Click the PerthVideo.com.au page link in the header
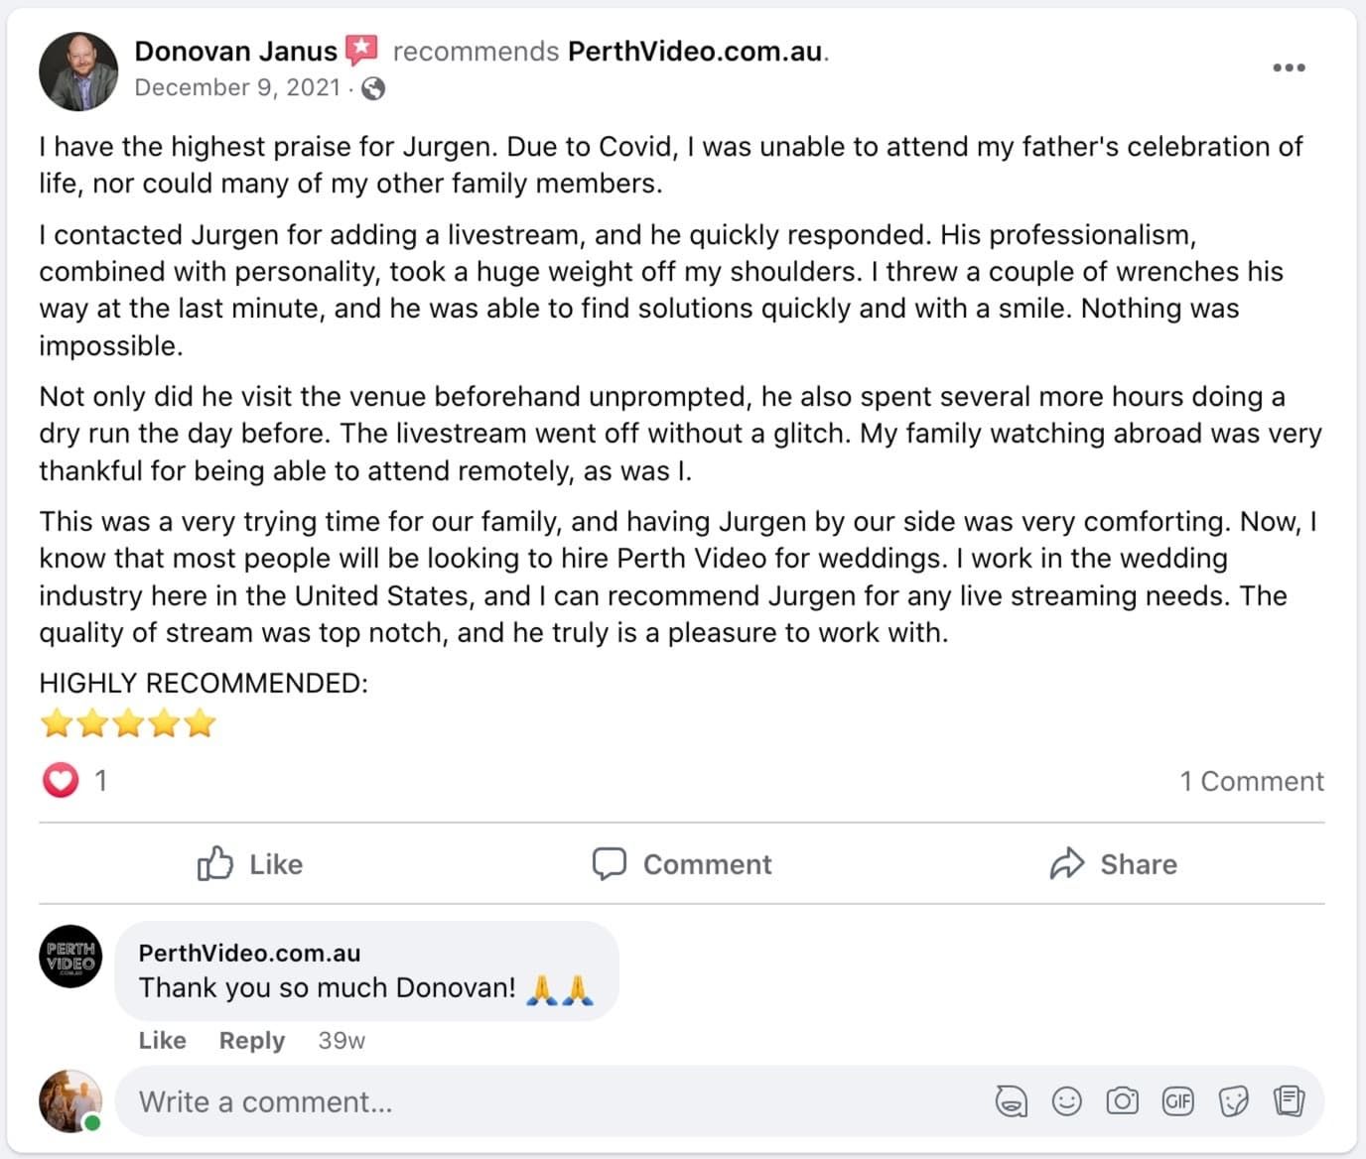 pyautogui.click(x=695, y=52)
